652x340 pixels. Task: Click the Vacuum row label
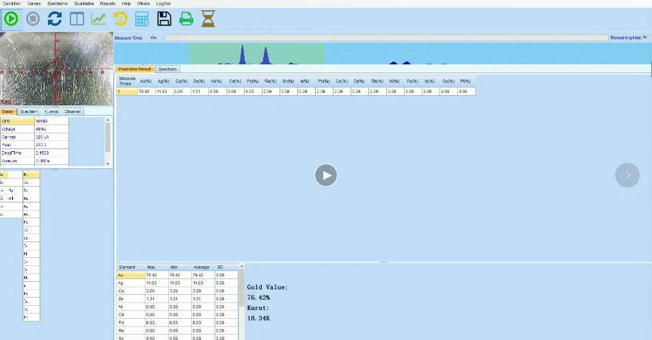(17, 161)
